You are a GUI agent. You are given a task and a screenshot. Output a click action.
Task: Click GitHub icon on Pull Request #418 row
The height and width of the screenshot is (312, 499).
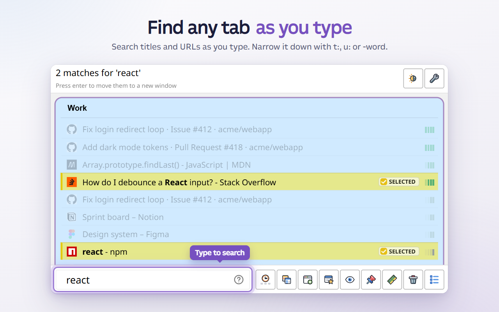pos(72,147)
